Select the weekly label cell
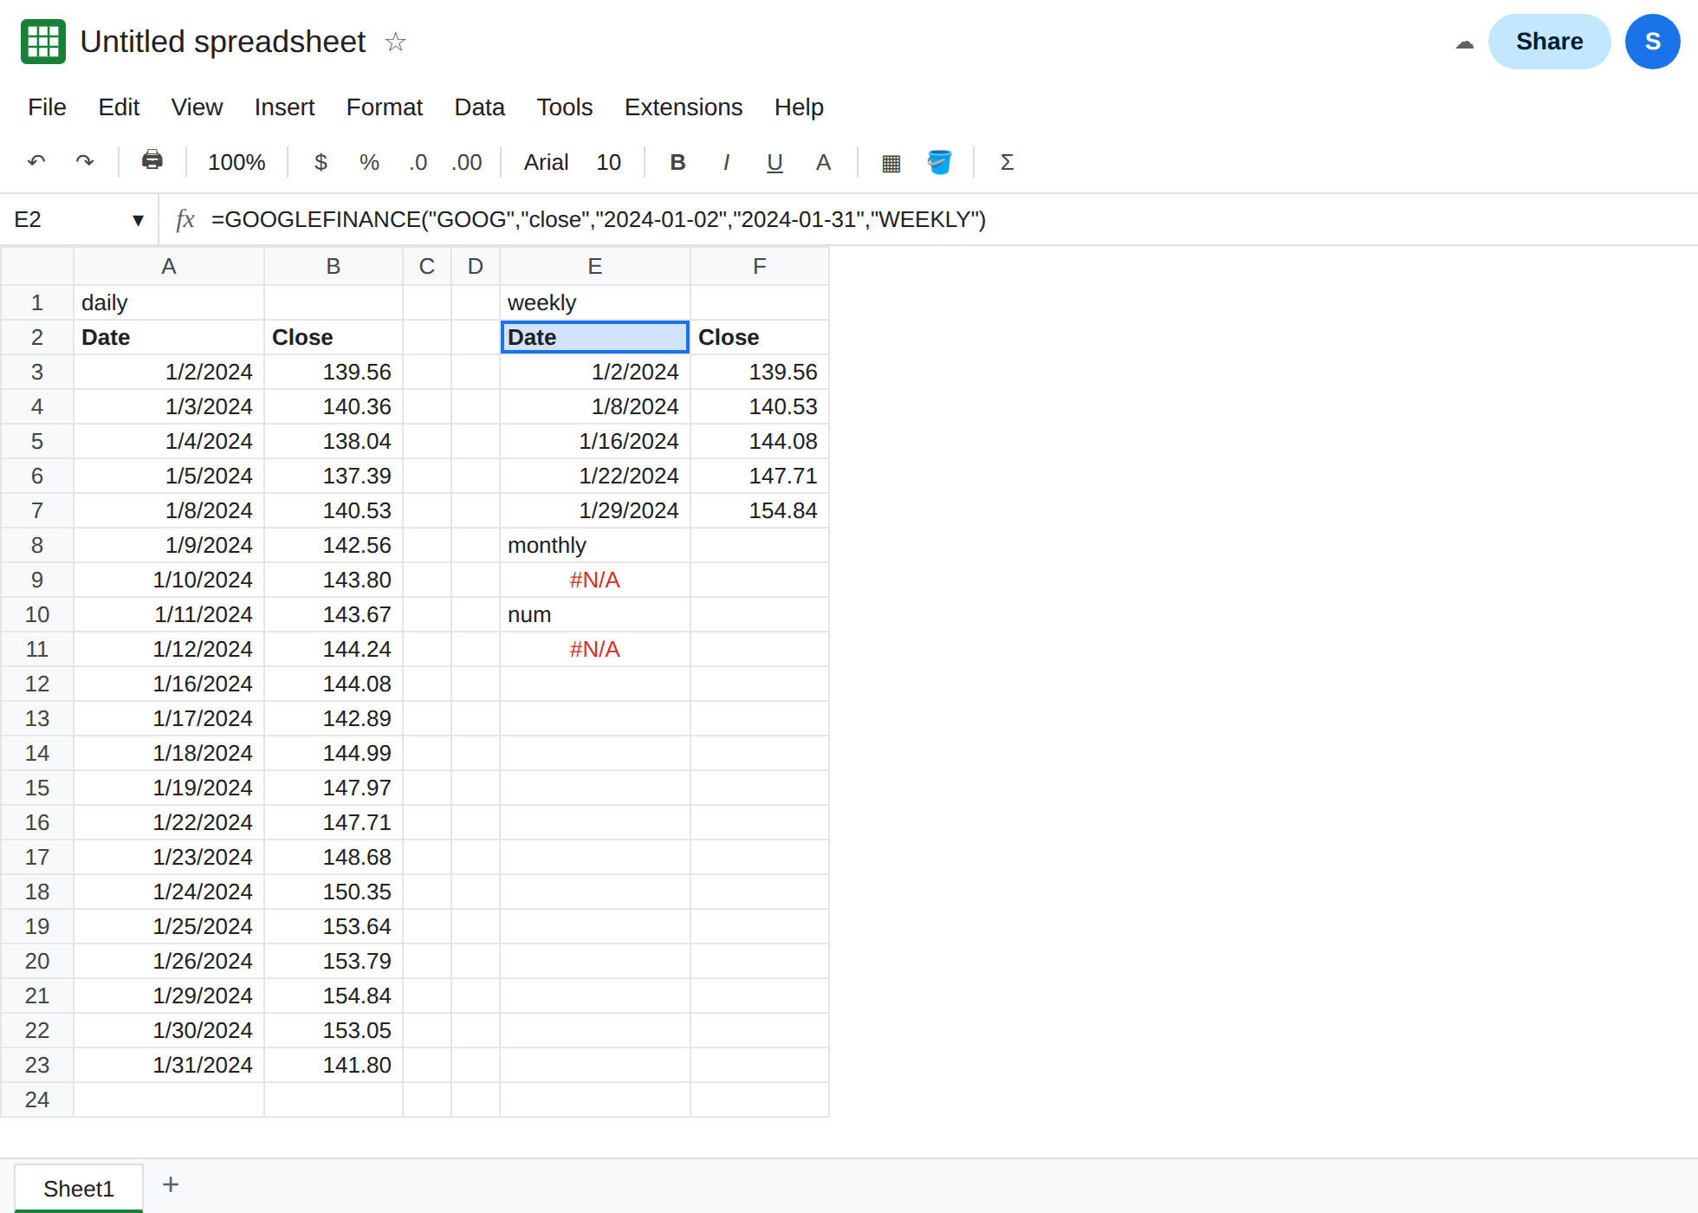 [594, 302]
